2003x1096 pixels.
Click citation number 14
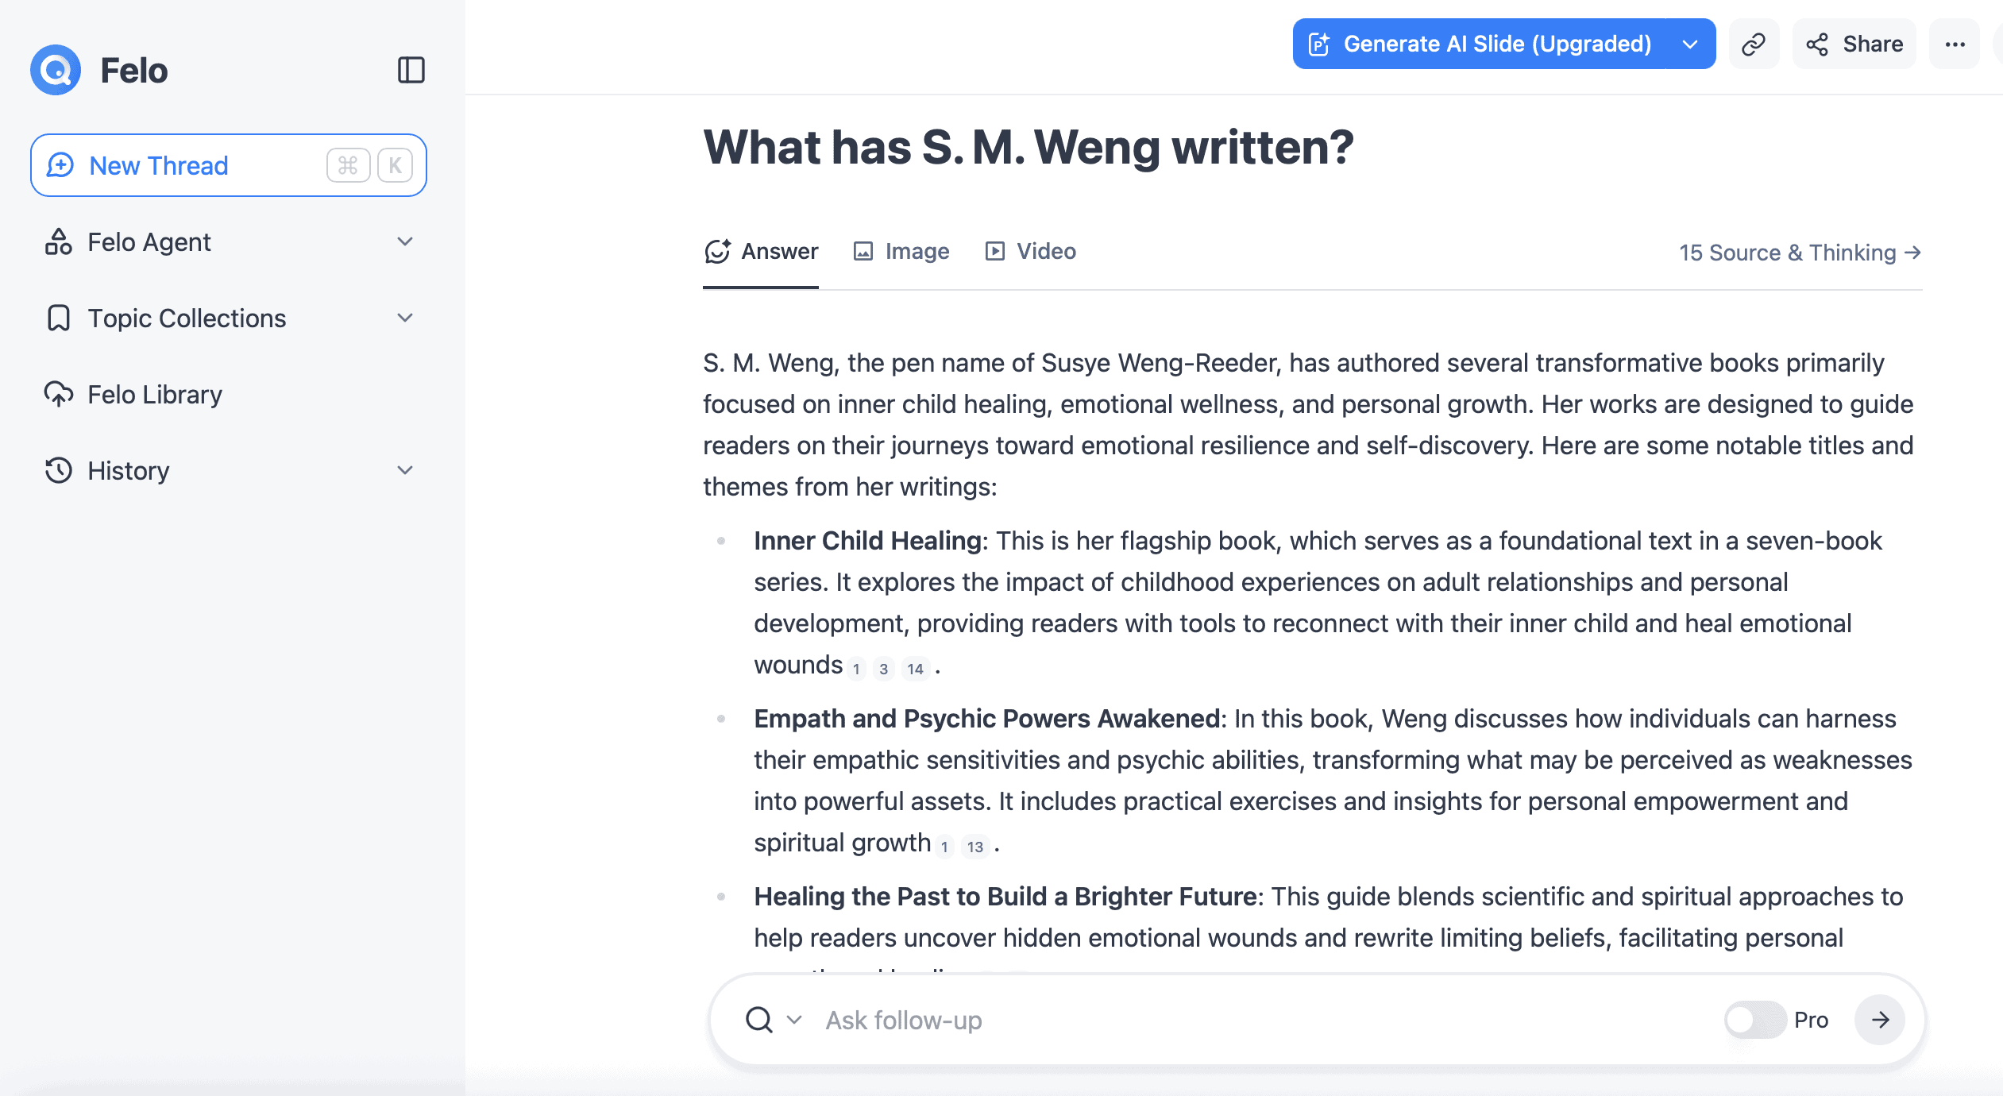coord(915,669)
